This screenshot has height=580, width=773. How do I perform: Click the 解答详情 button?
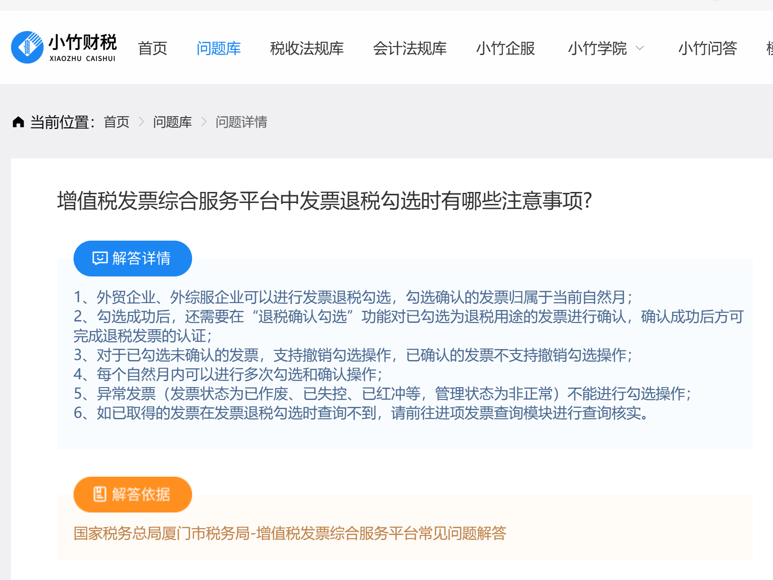(x=133, y=259)
